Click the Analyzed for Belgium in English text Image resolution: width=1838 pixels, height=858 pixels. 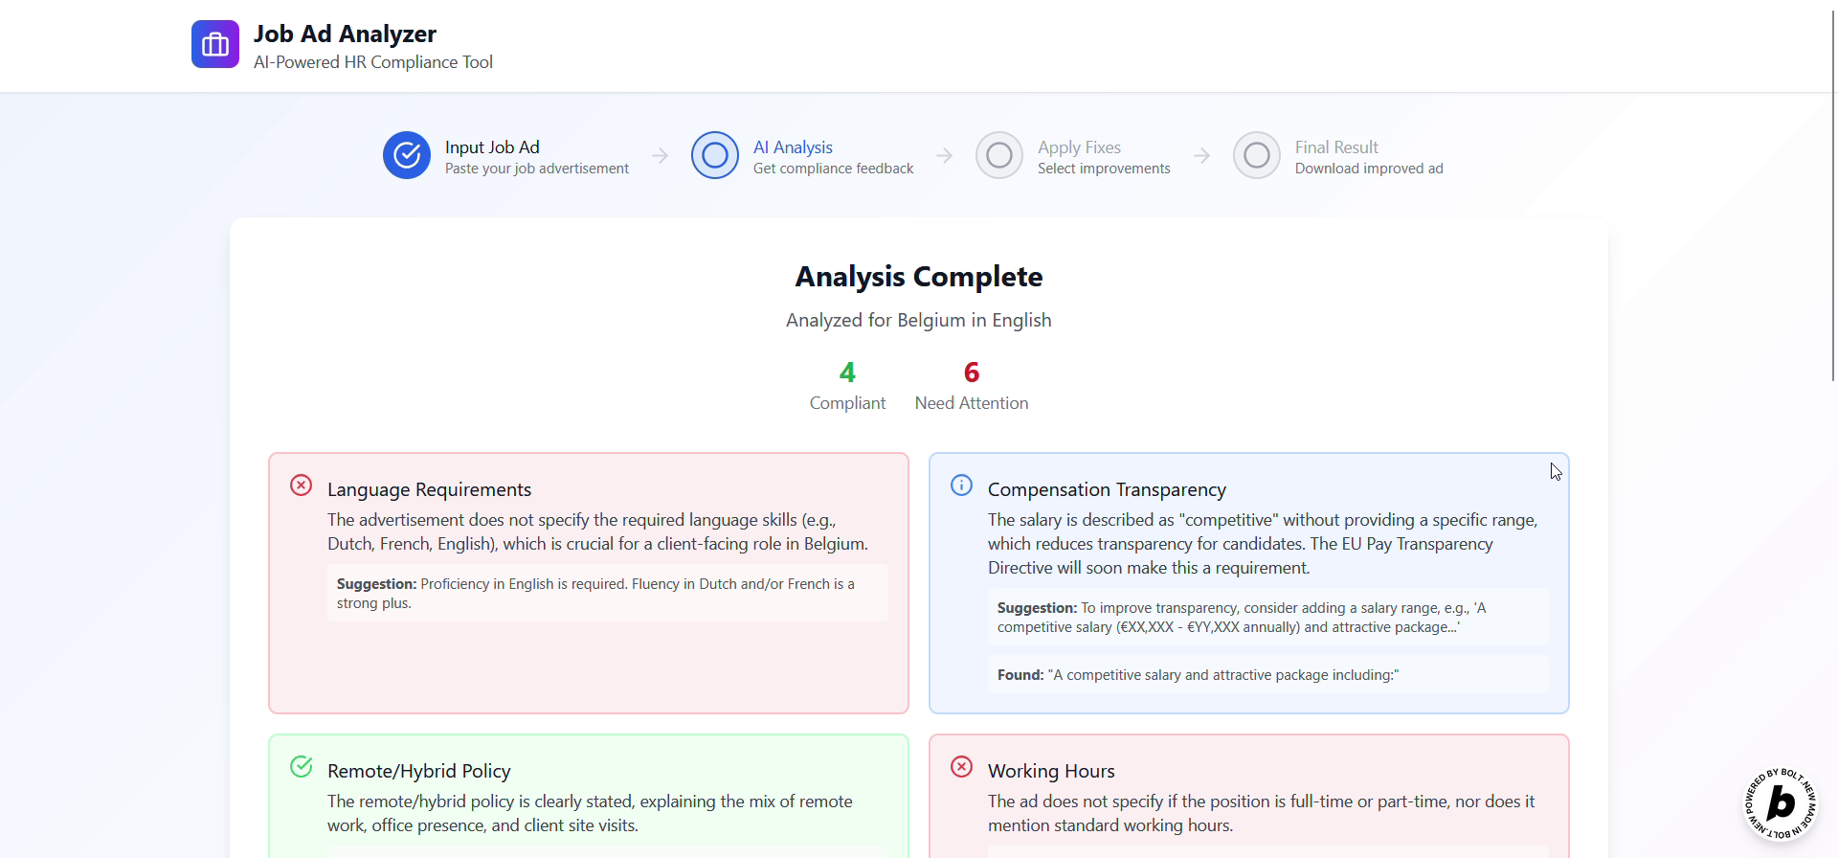[919, 320]
